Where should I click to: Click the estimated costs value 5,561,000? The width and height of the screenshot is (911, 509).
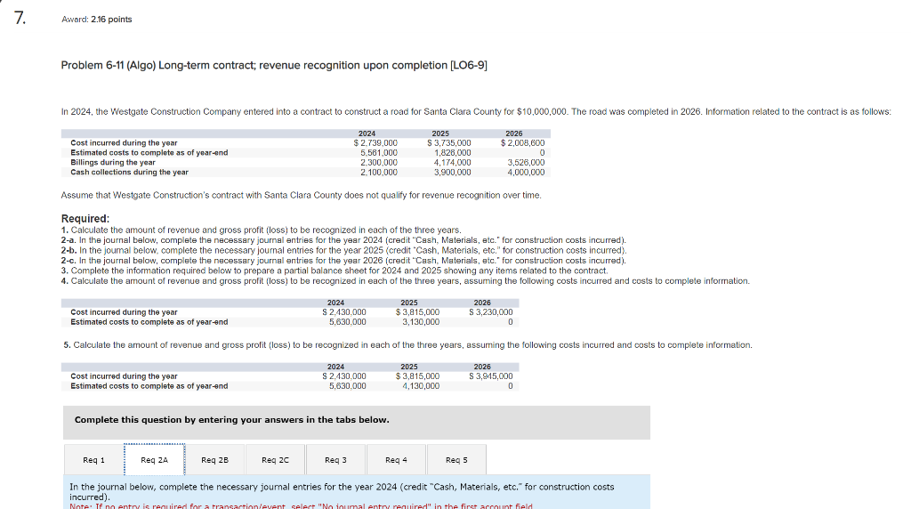click(x=379, y=153)
